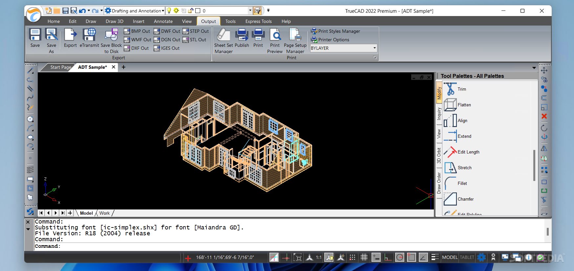Select DXF Out export option
The image size is (574, 271).
[136, 48]
